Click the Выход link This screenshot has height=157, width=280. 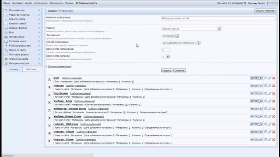pyautogui.click(x=261, y=3)
